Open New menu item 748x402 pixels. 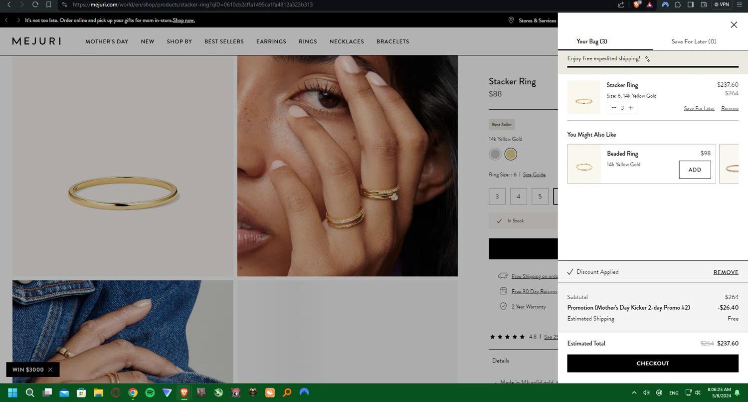pyautogui.click(x=148, y=41)
